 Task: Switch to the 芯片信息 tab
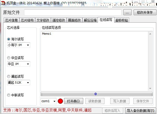[x=12, y=20]
